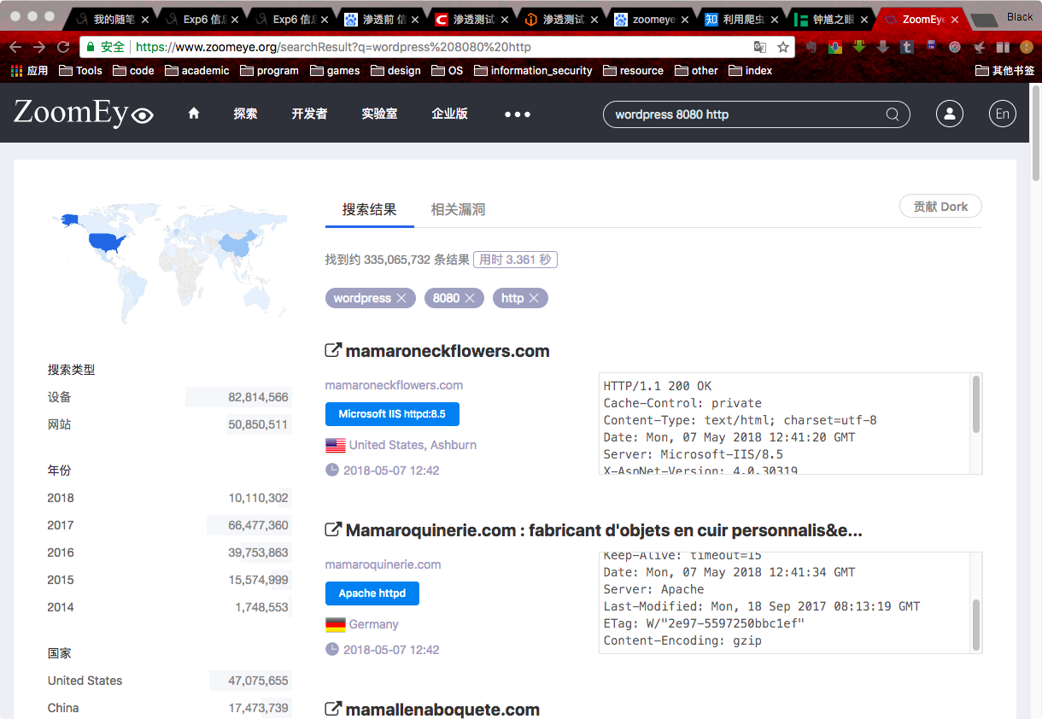Switch to the 搜索结果 tab

pos(369,209)
